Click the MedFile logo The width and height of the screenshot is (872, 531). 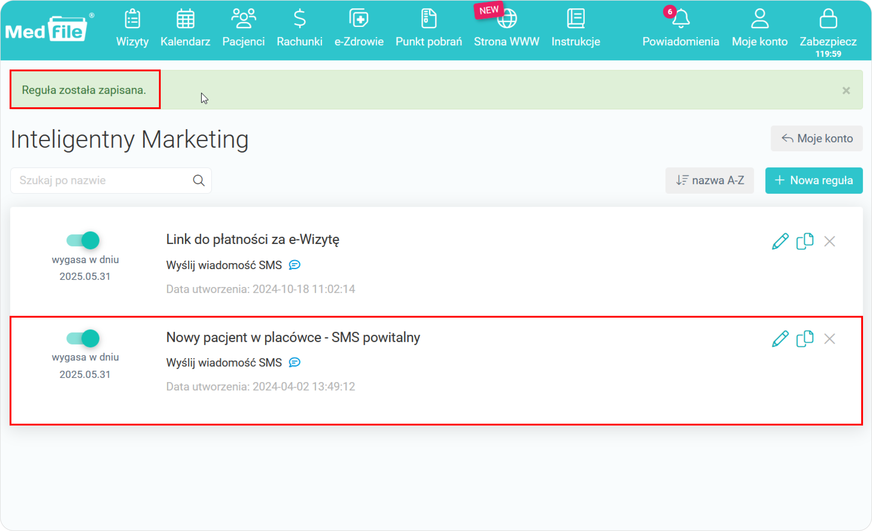[x=49, y=28]
